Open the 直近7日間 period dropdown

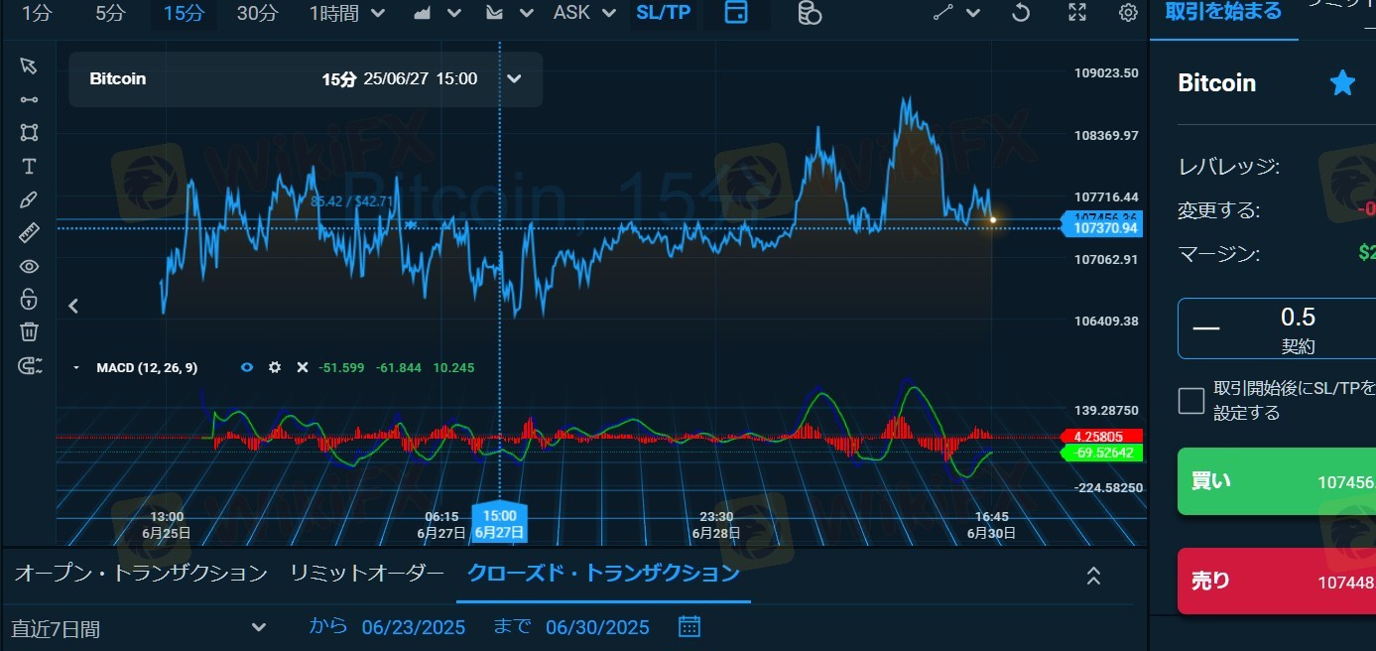click(x=139, y=628)
